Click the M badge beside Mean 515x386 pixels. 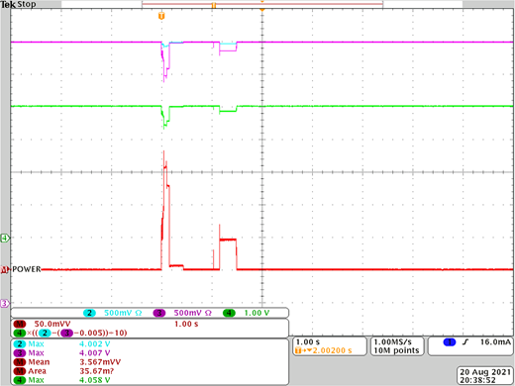20,362
